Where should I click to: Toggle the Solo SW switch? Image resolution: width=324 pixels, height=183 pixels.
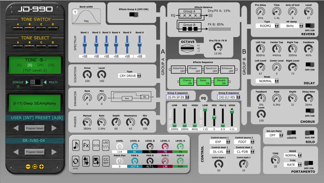coord(310,132)
